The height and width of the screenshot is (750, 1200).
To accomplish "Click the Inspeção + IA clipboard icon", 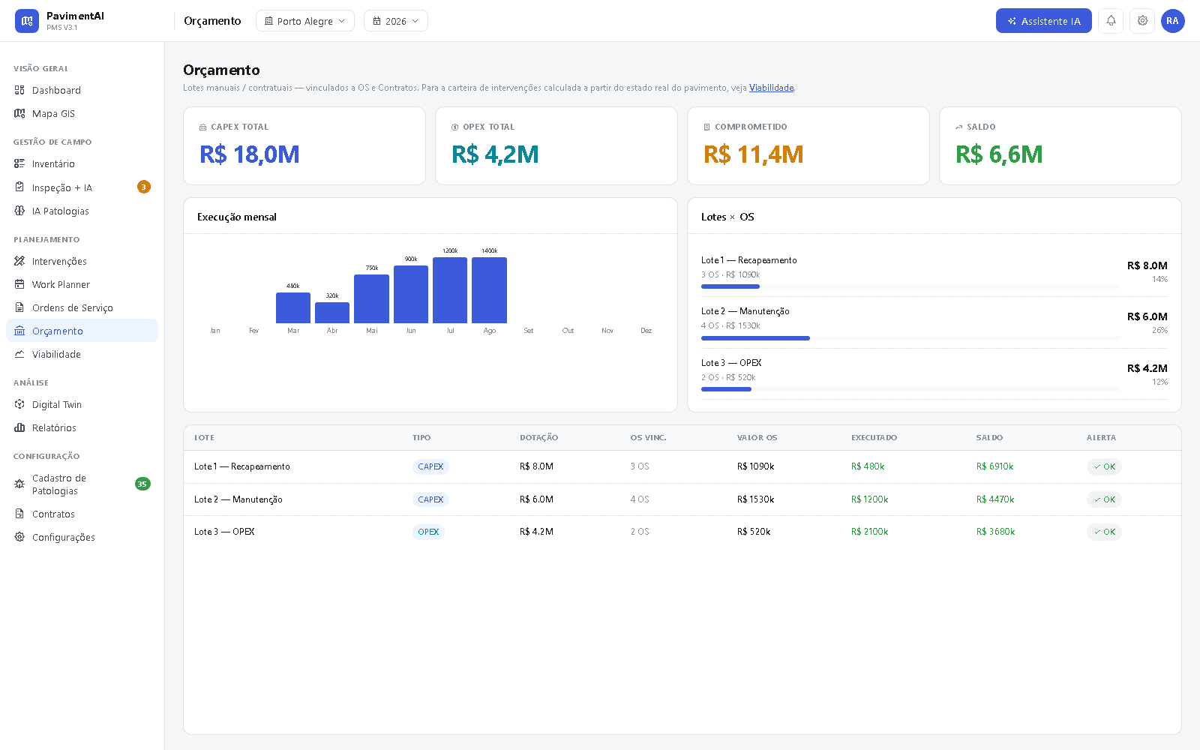I will [19, 187].
